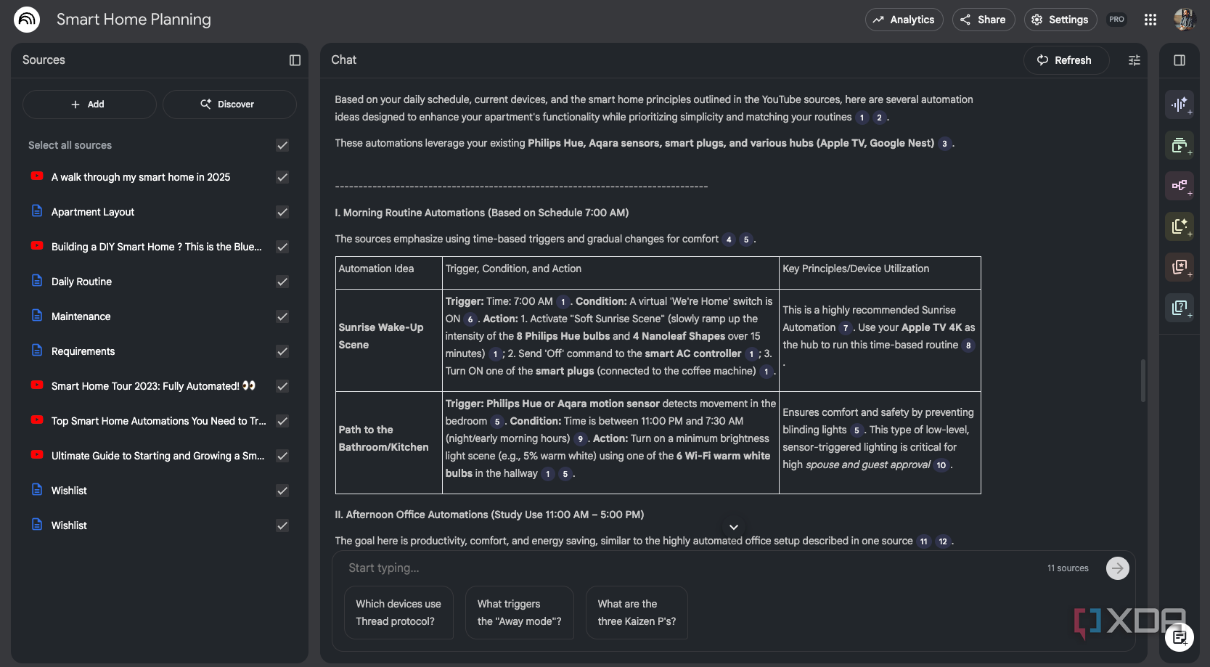This screenshot has height=667, width=1210.
Task: Open 'Top Smart Home Automations' source
Action: [x=158, y=421]
